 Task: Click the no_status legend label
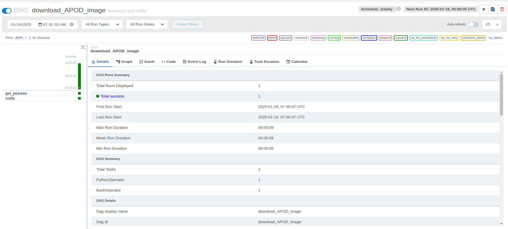495,38
